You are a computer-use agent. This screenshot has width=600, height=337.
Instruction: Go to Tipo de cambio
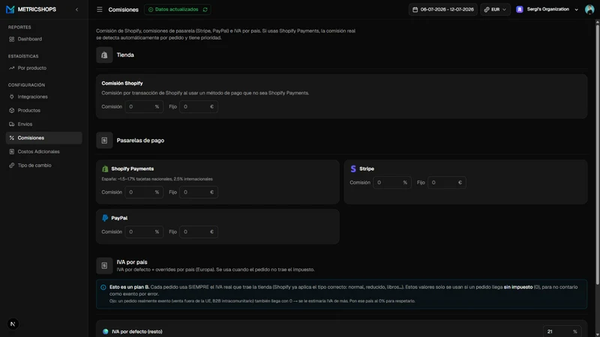[43, 166]
